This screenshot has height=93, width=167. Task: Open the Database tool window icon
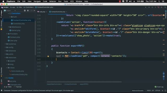166,14
